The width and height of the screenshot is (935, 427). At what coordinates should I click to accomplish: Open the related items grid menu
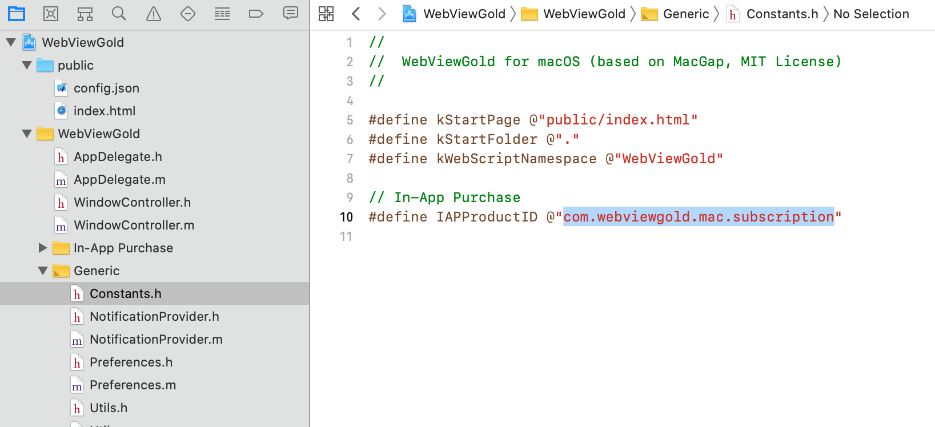326,14
